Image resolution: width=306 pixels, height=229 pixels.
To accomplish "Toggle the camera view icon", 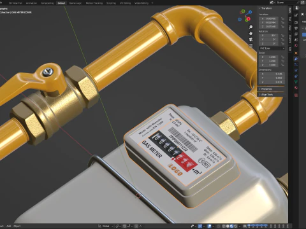I will [x=251, y=39].
